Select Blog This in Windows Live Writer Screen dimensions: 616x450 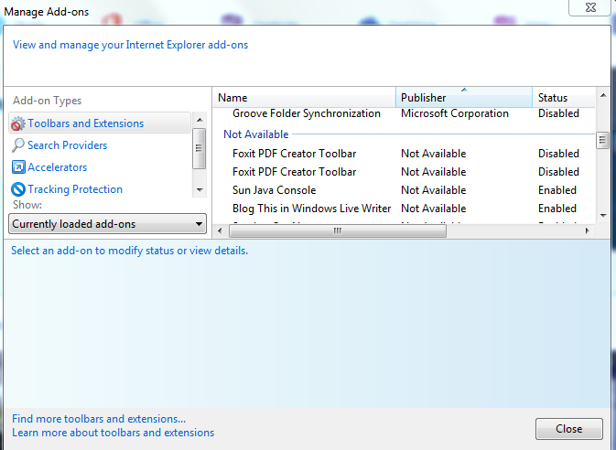(311, 209)
